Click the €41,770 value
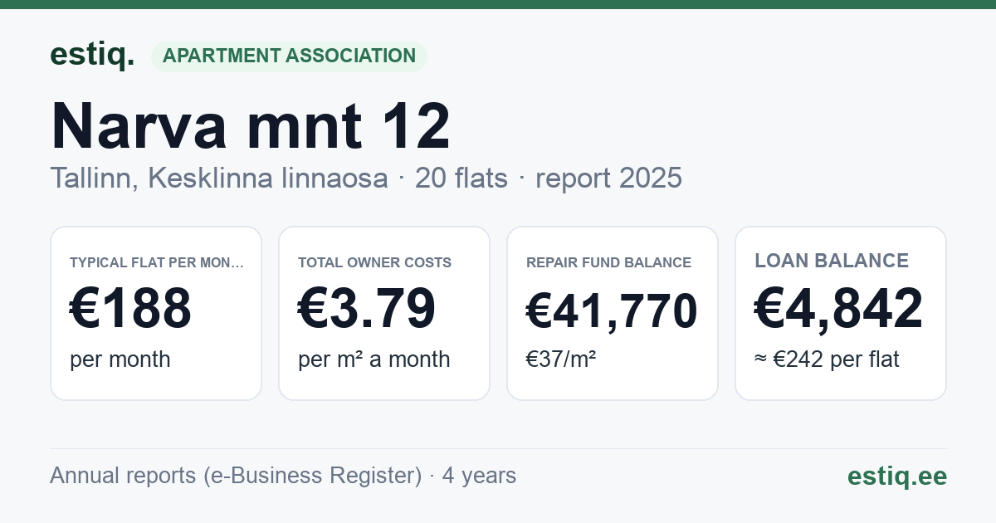Viewport: 996px width, 523px height. (x=612, y=312)
